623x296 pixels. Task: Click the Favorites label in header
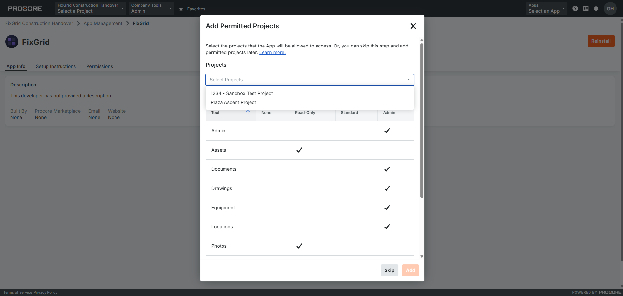196,9
